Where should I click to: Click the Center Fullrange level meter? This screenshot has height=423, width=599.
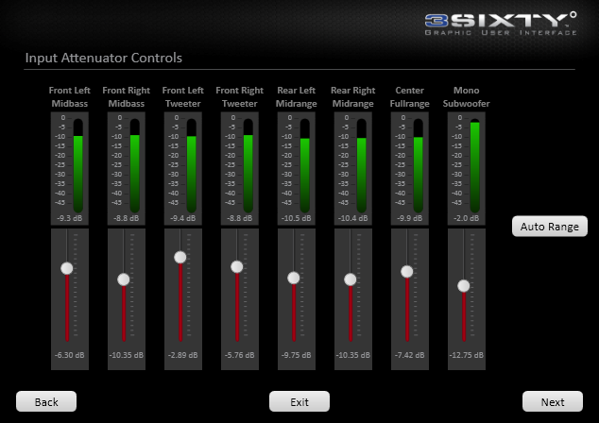[418, 165]
